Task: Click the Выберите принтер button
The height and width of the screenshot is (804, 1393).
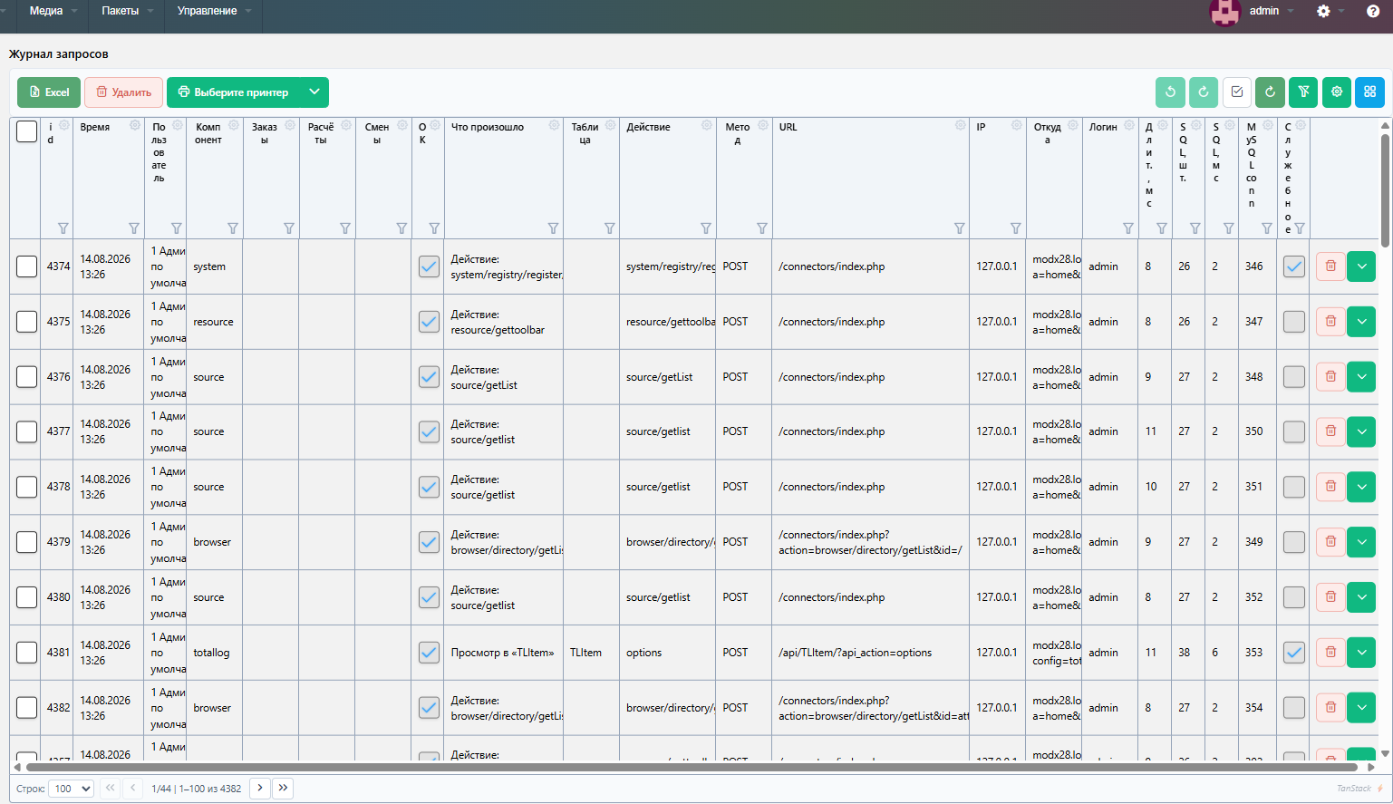Action: click(233, 92)
